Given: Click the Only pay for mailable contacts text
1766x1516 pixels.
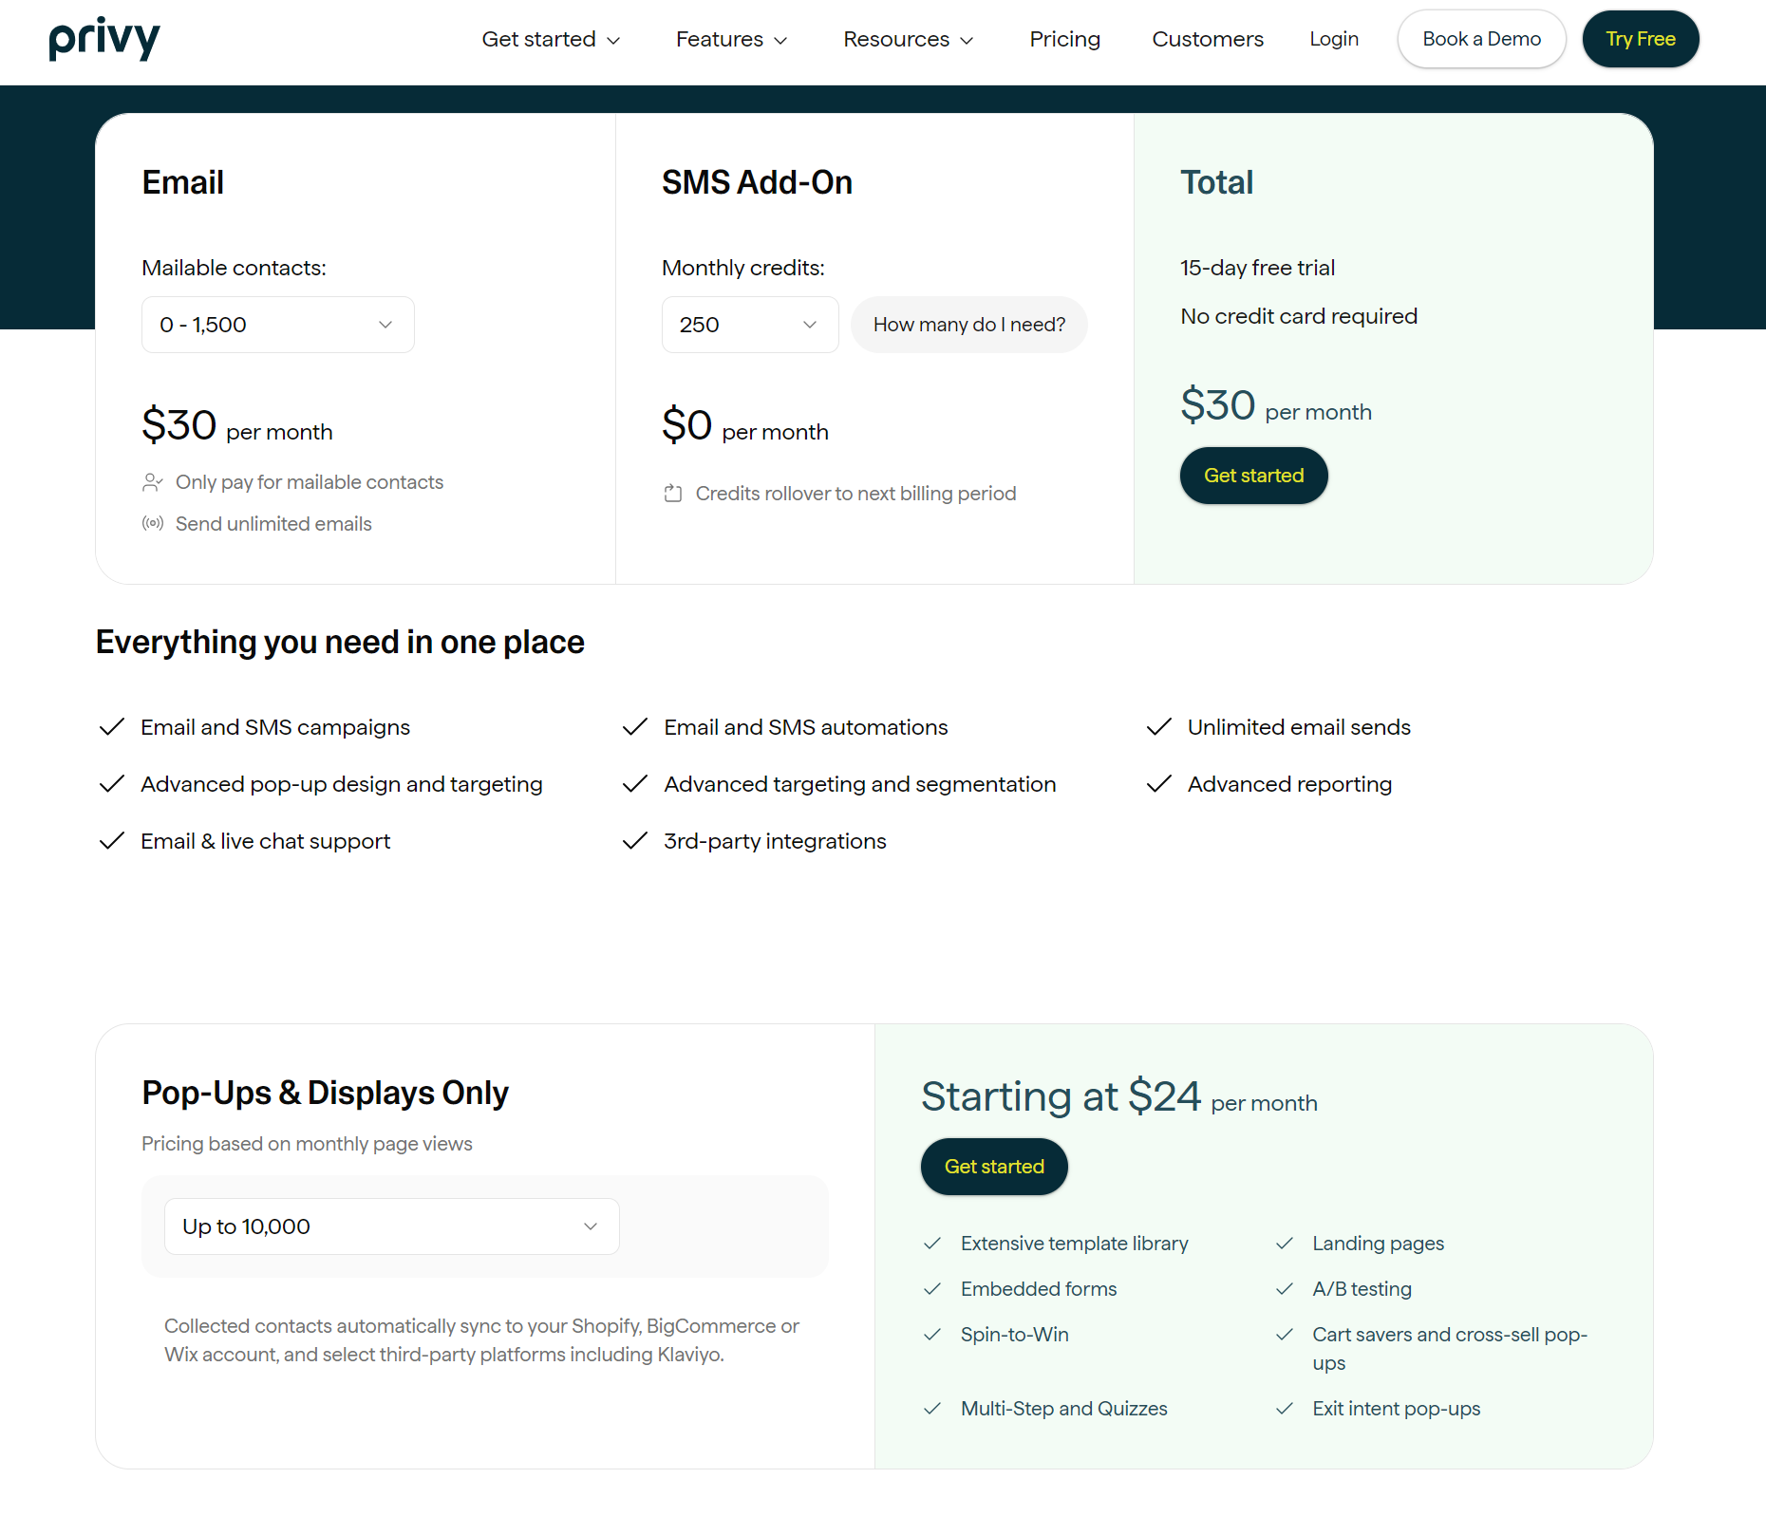Looking at the screenshot, I should [310, 482].
